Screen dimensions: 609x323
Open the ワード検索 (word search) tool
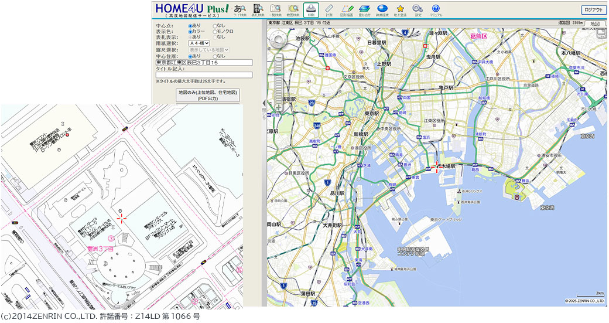coord(240,10)
